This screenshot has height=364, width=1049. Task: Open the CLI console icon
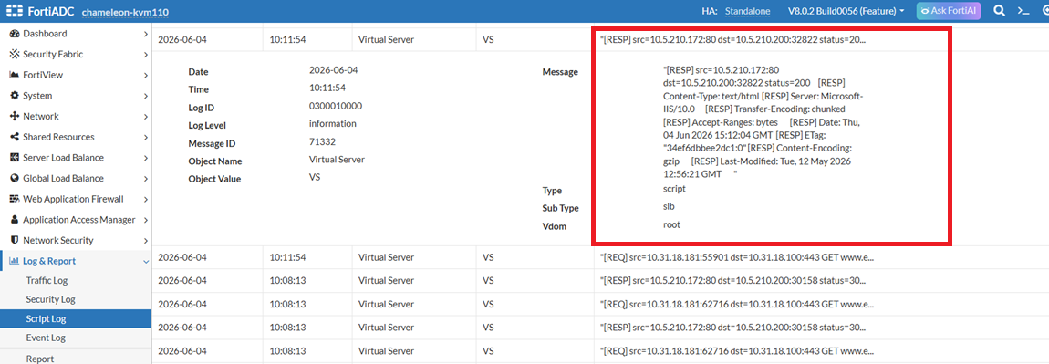[1023, 11]
